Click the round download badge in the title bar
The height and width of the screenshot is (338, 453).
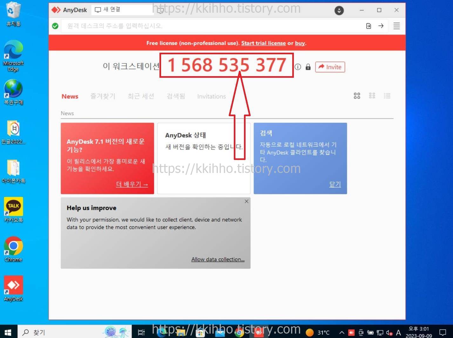point(339,10)
